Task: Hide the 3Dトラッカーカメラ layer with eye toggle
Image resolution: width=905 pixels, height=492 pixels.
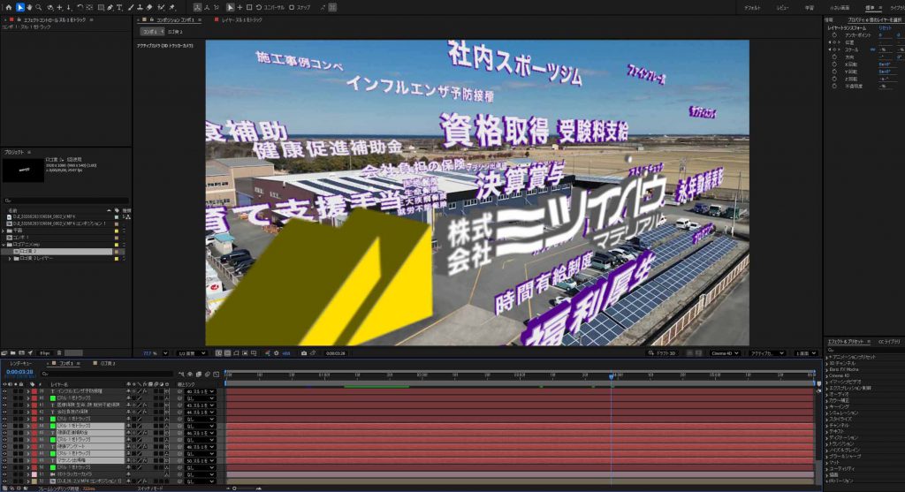Action: pos(4,474)
